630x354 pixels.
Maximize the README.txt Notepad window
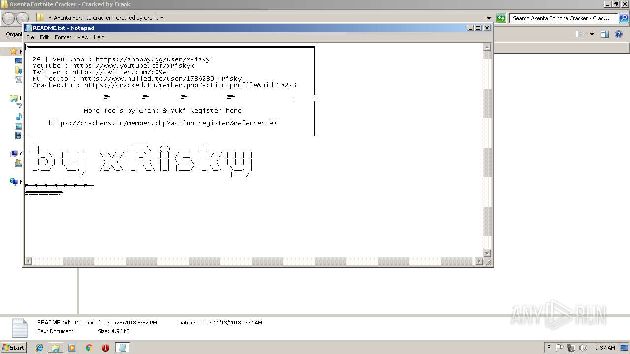click(x=478, y=28)
